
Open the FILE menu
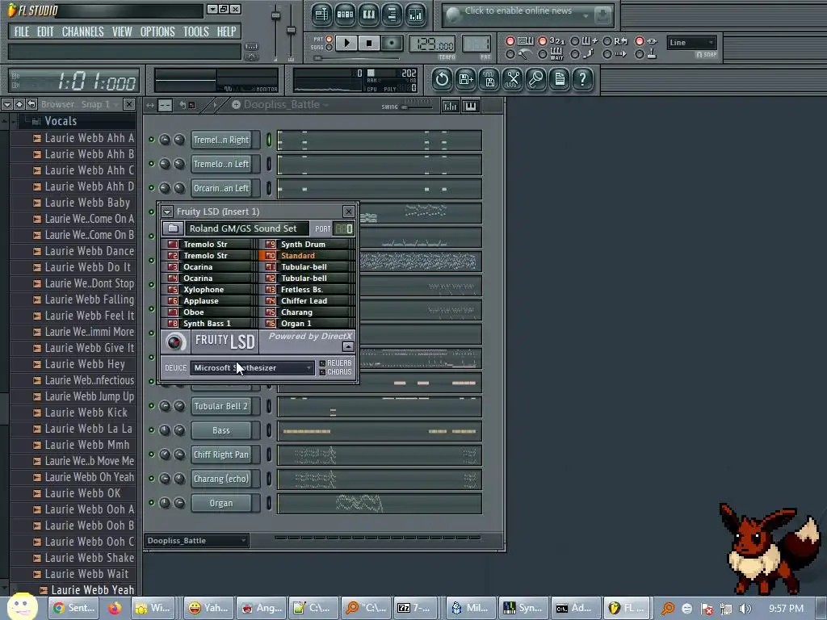[x=22, y=31]
